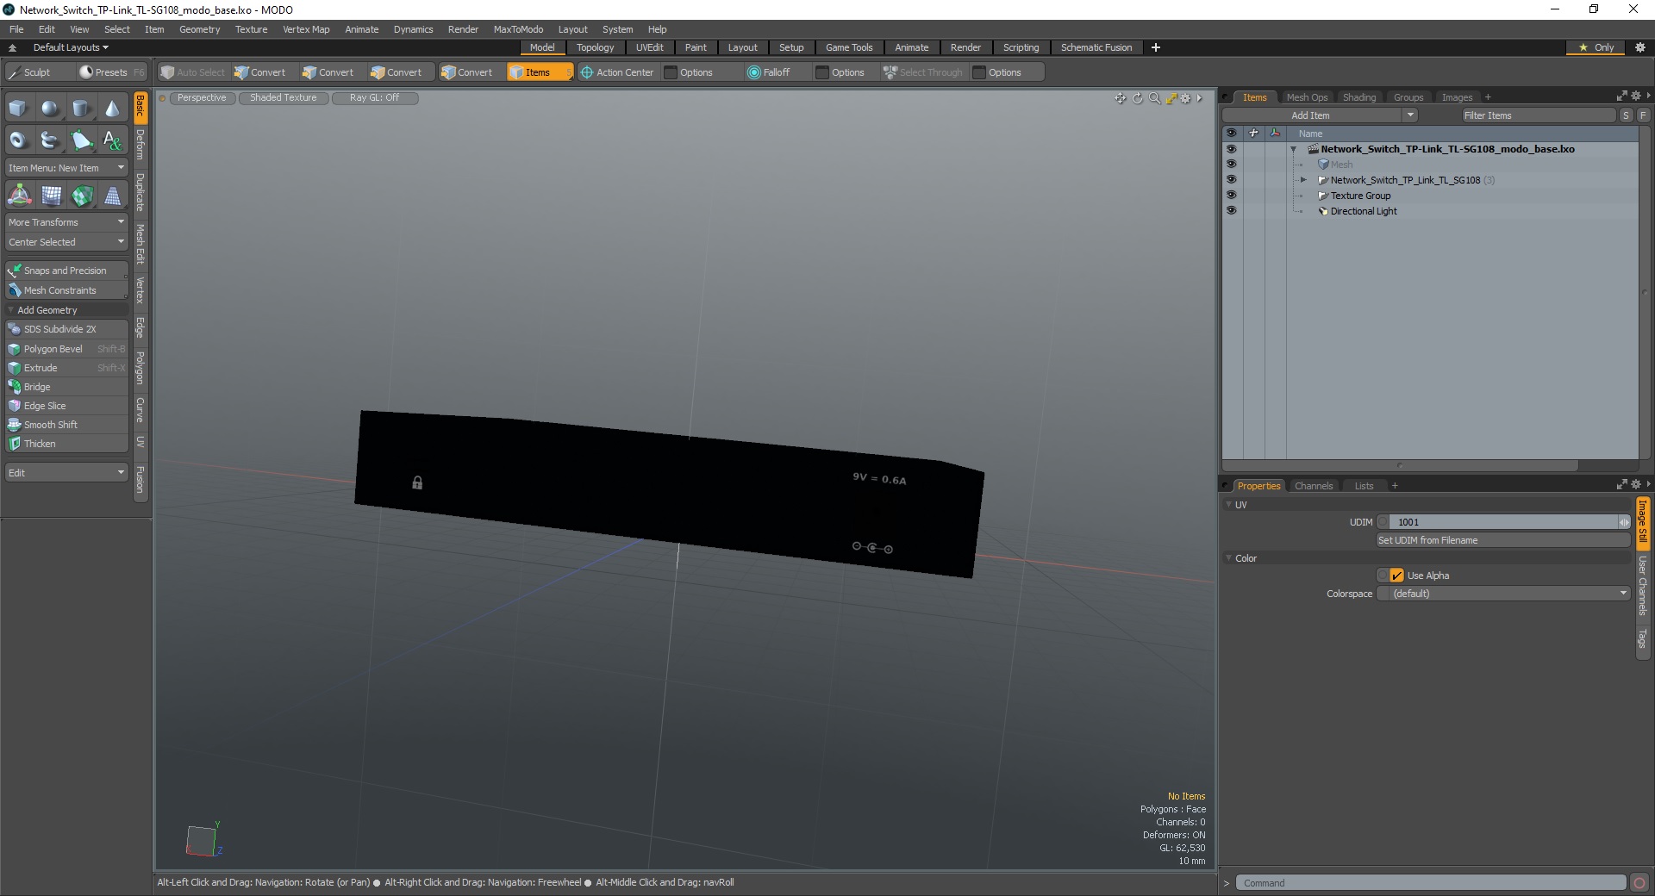Open the More Transforms dropdown

[x=66, y=222]
